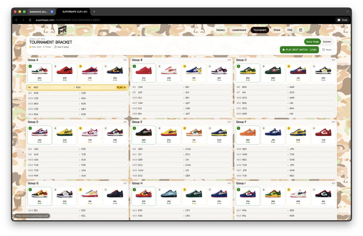Open match M54 RSA v KOR
This screenshot has width=363, height=236.
[77, 114]
